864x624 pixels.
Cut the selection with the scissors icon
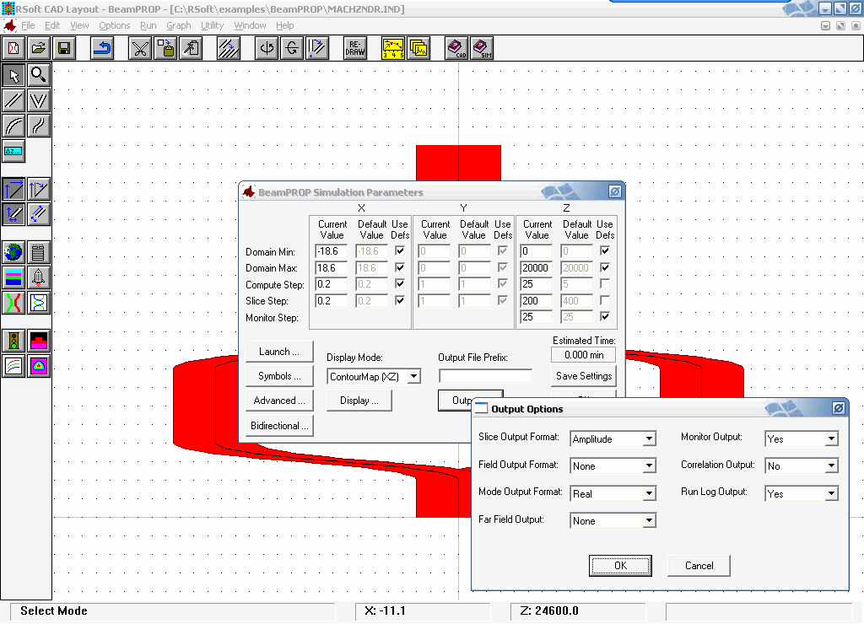click(x=140, y=48)
